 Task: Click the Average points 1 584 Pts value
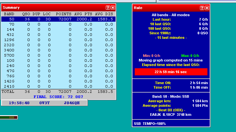(x=200, y=105)
